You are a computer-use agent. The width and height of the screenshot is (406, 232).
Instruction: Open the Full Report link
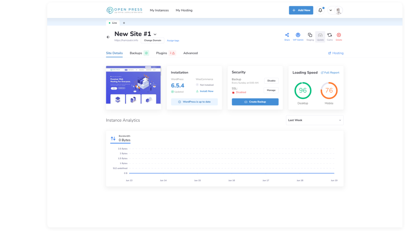click(x=330, y=73)
